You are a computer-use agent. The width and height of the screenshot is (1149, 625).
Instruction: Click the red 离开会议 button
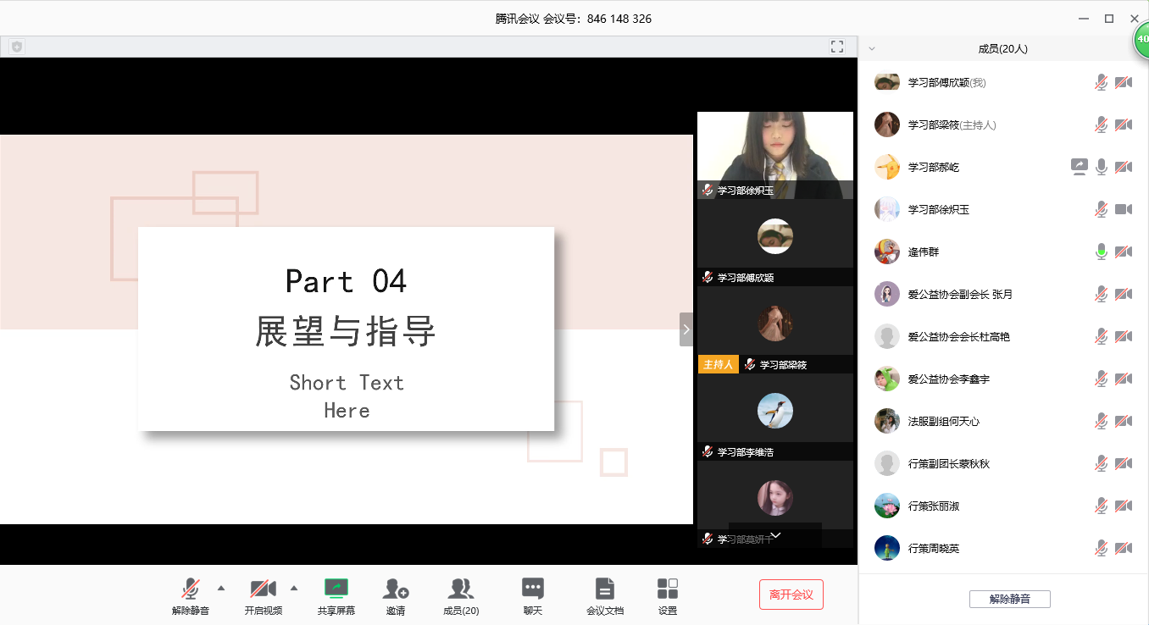791,595
